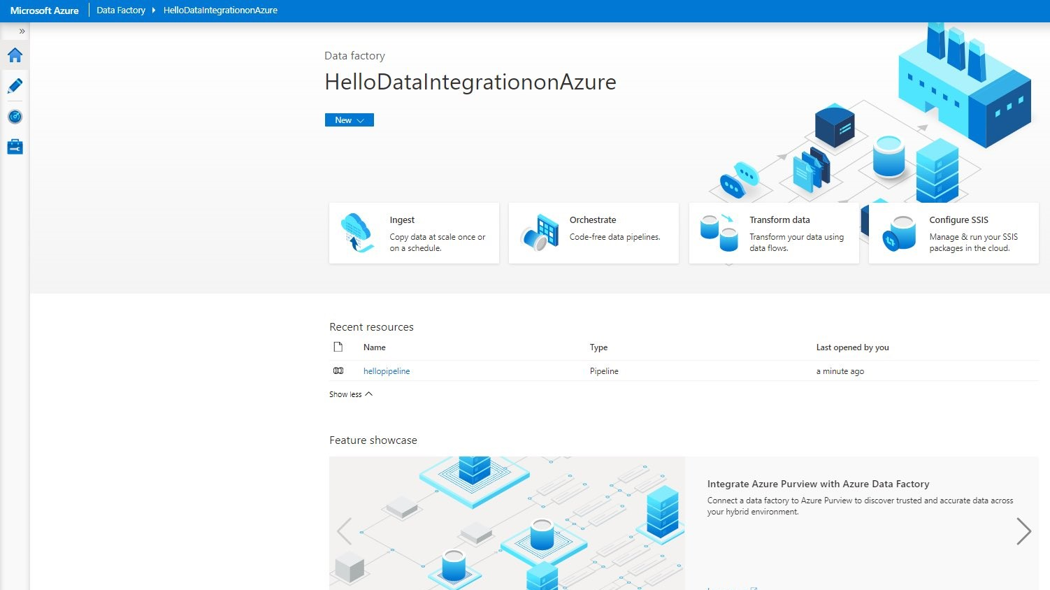
Task: Click HelloDataIntegrationonAzure in breadcrumb
Action: pyautogui.click(x=220, y=10)
